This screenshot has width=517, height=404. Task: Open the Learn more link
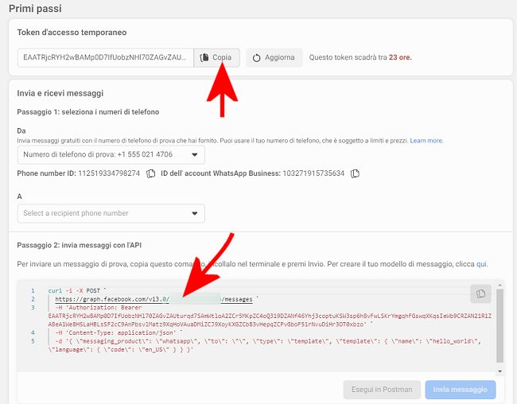426,141
